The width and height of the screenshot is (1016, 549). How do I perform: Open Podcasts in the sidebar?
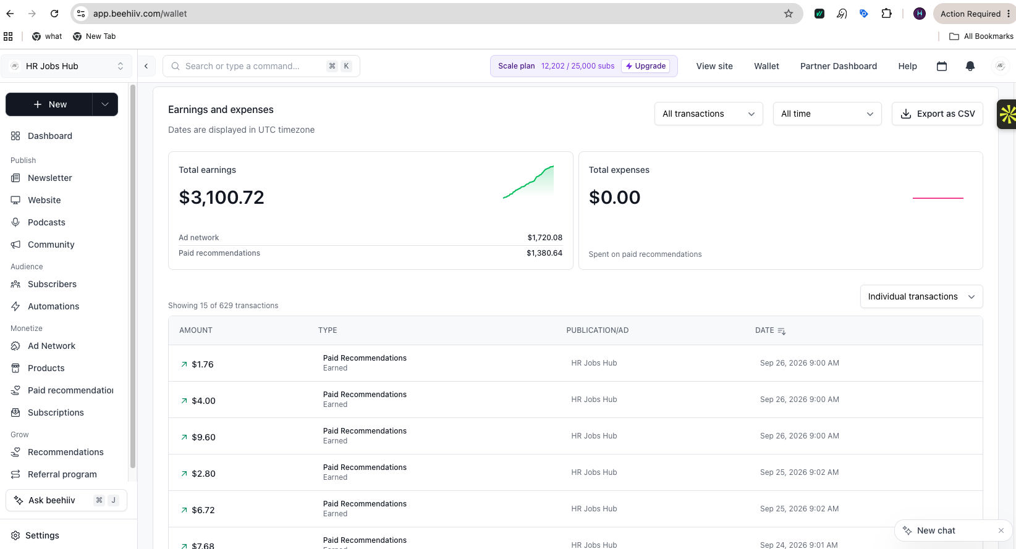[x=38, y=222]
